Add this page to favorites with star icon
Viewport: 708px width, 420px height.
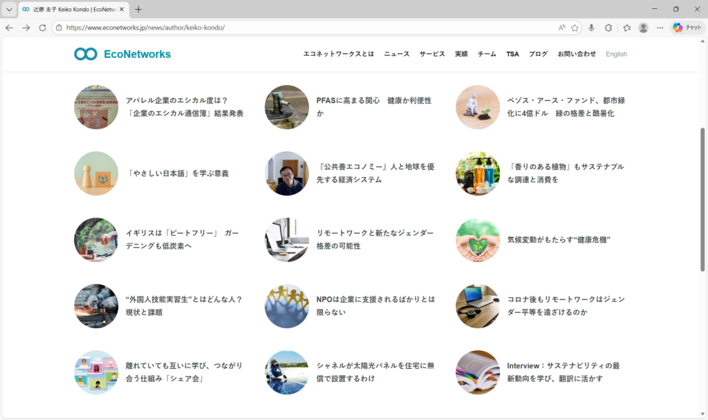pos(575,28)
